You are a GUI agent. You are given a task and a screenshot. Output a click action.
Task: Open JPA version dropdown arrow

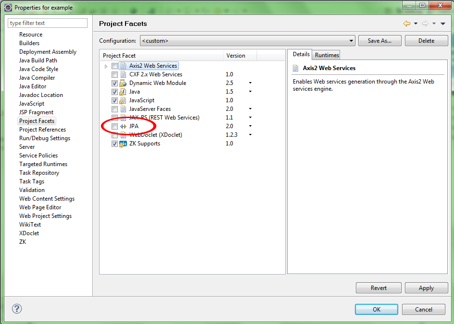pos(250,126)
